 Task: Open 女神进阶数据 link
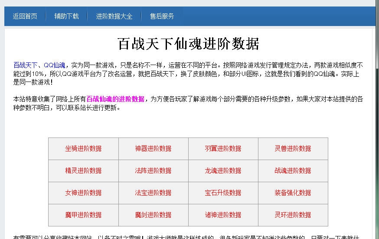(x=83, y=193)
